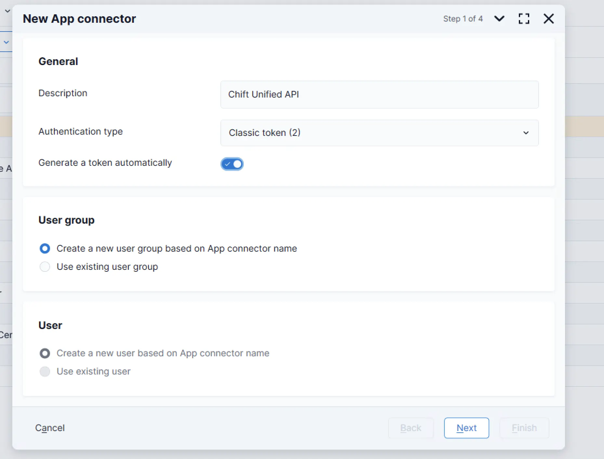Image resolution: width=604 pixels, height=459 pixels.
Task: Click the Step 1 of 4 indicator text
Action: point(463,19)
